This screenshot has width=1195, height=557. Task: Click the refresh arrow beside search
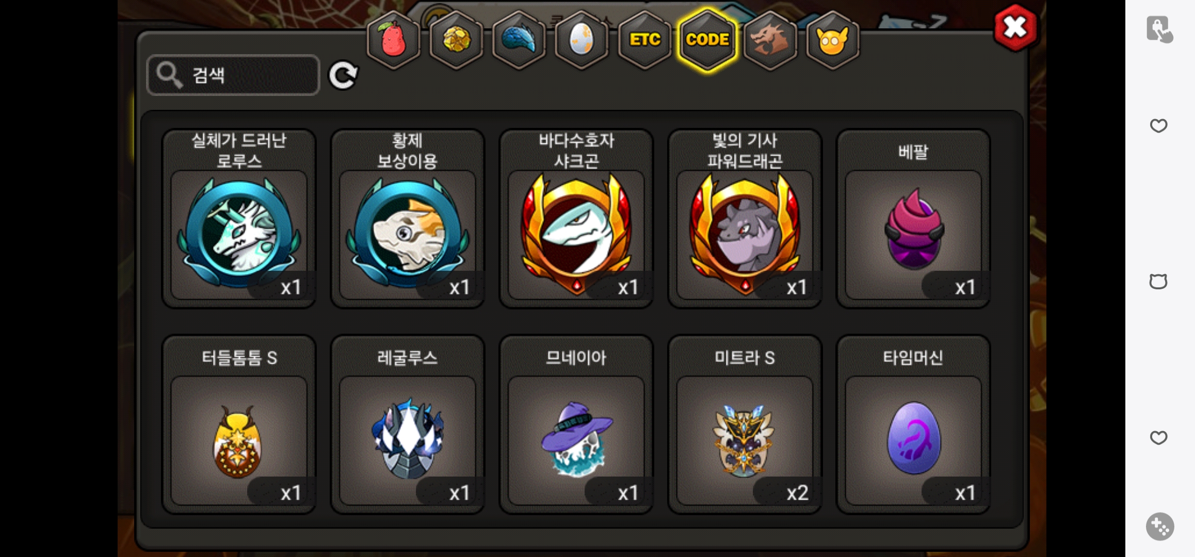point(343,75)
